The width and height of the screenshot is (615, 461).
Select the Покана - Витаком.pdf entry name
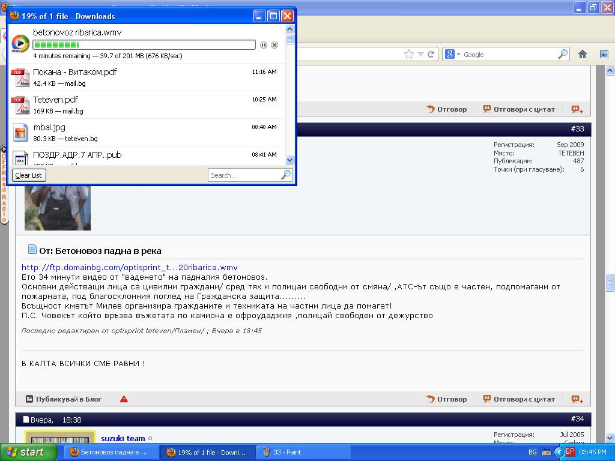pos(75,72)
